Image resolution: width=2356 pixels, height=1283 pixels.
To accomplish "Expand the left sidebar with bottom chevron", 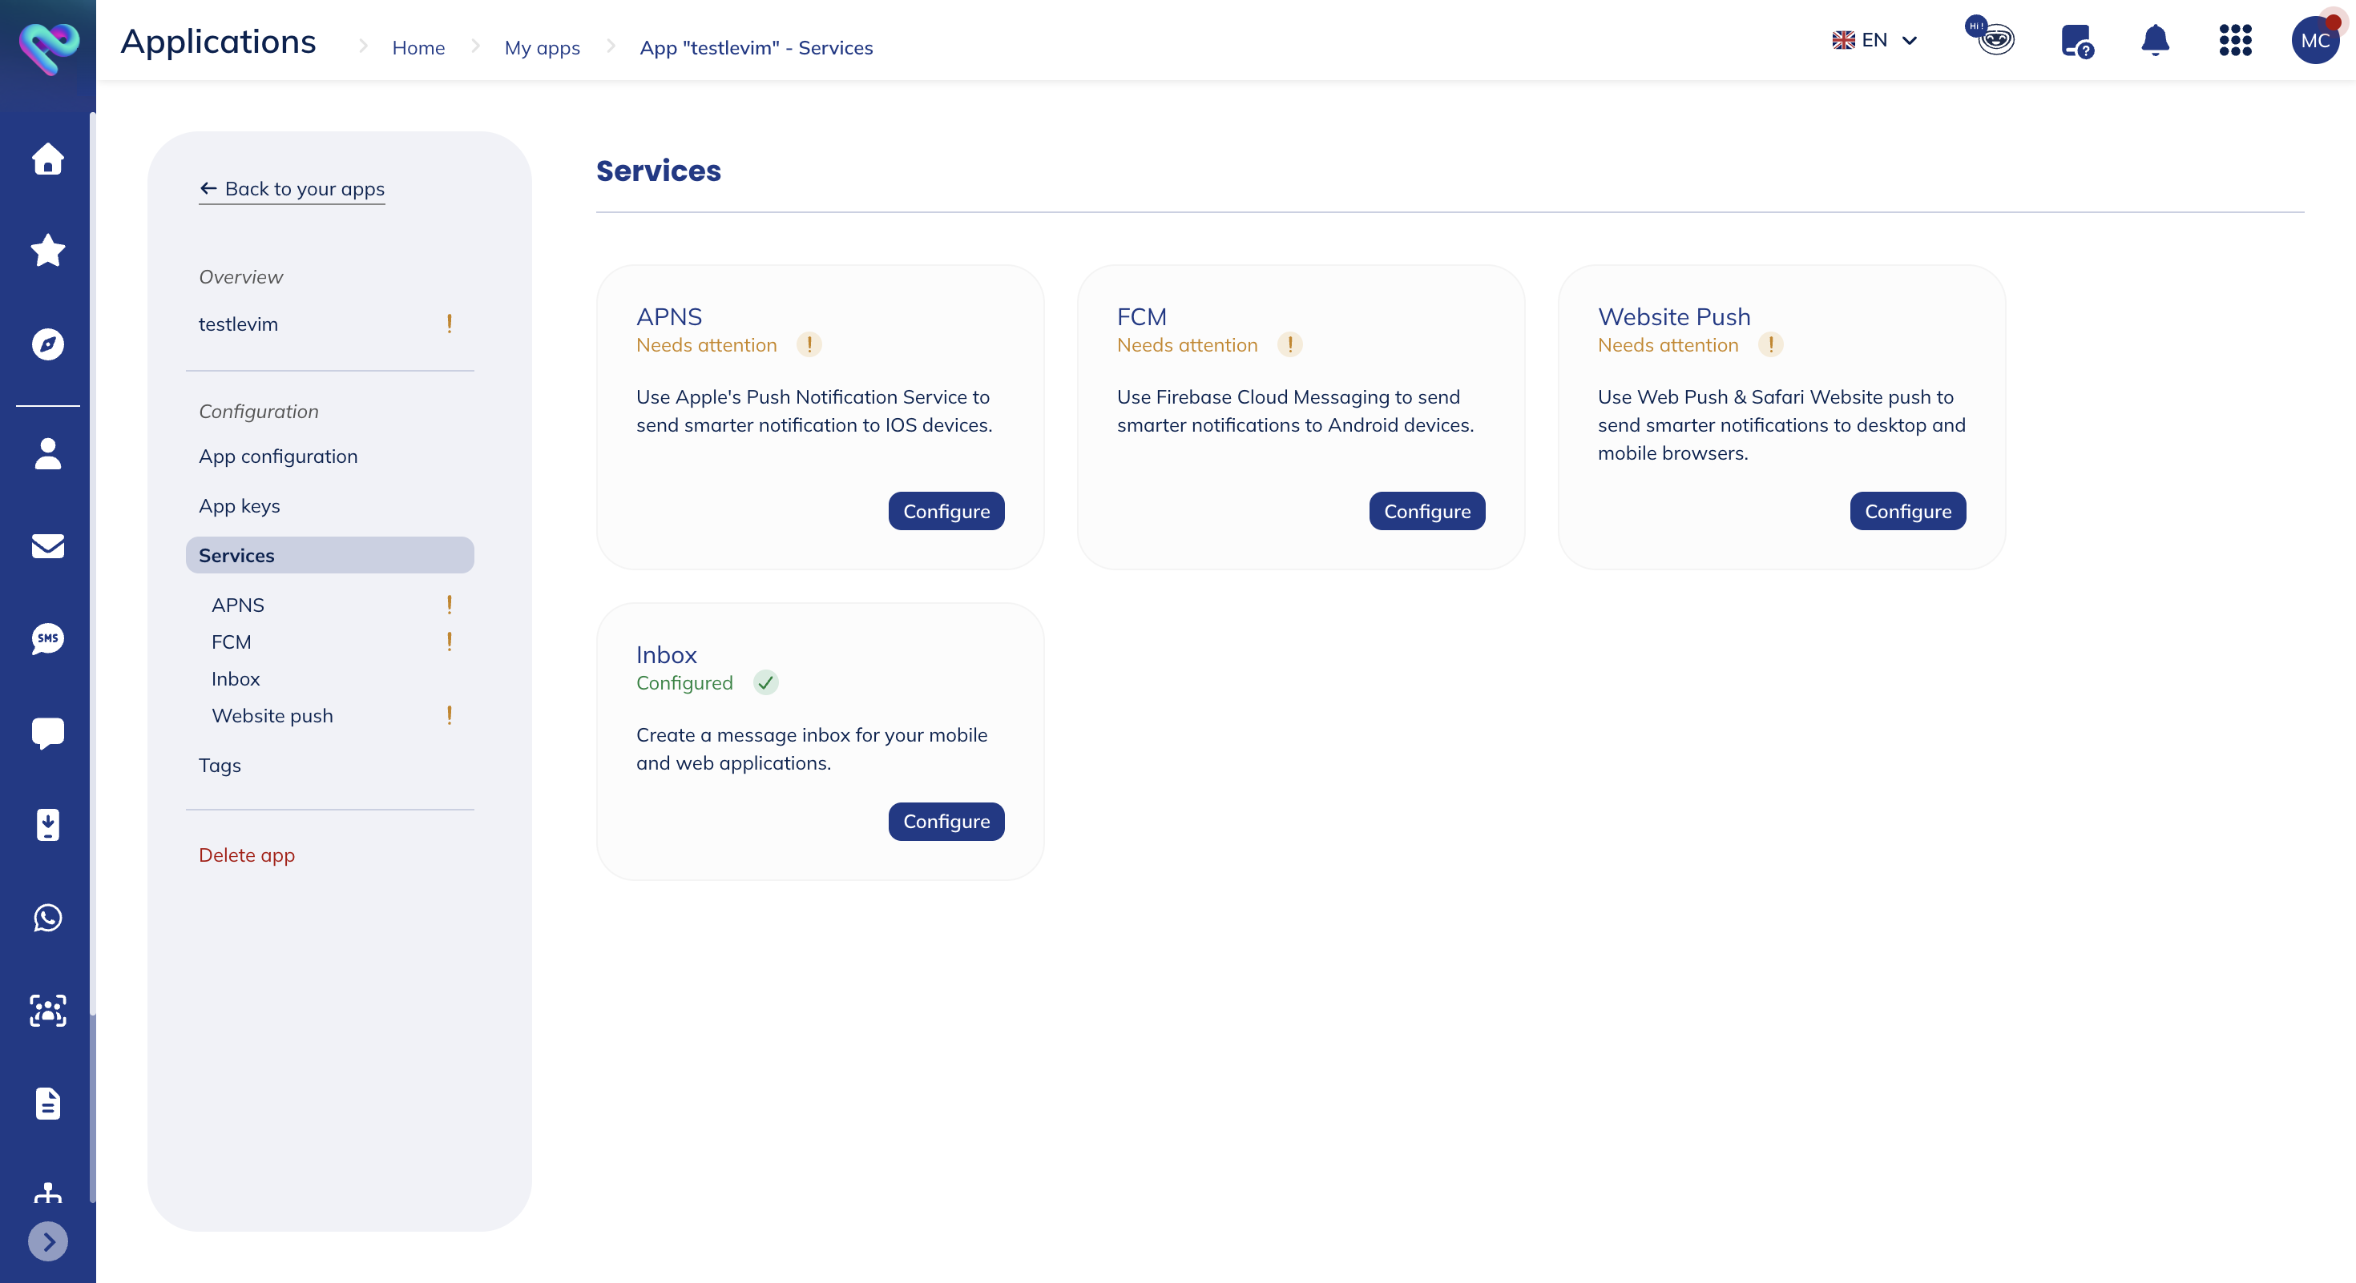I will coord(47,1241).
